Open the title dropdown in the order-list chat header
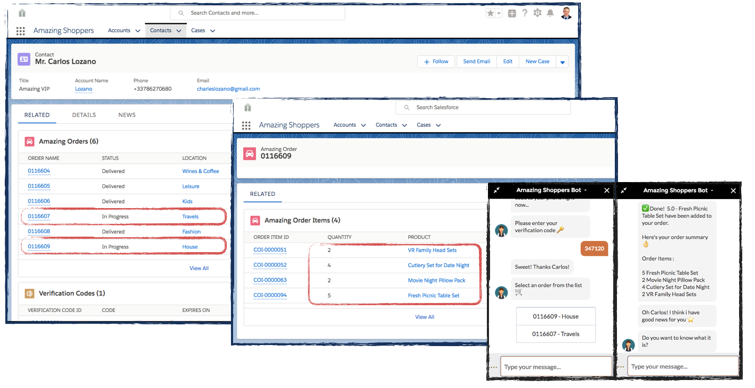Image resolution: width=755 pixels, height=388 pixels. click(x=586, y=190)
